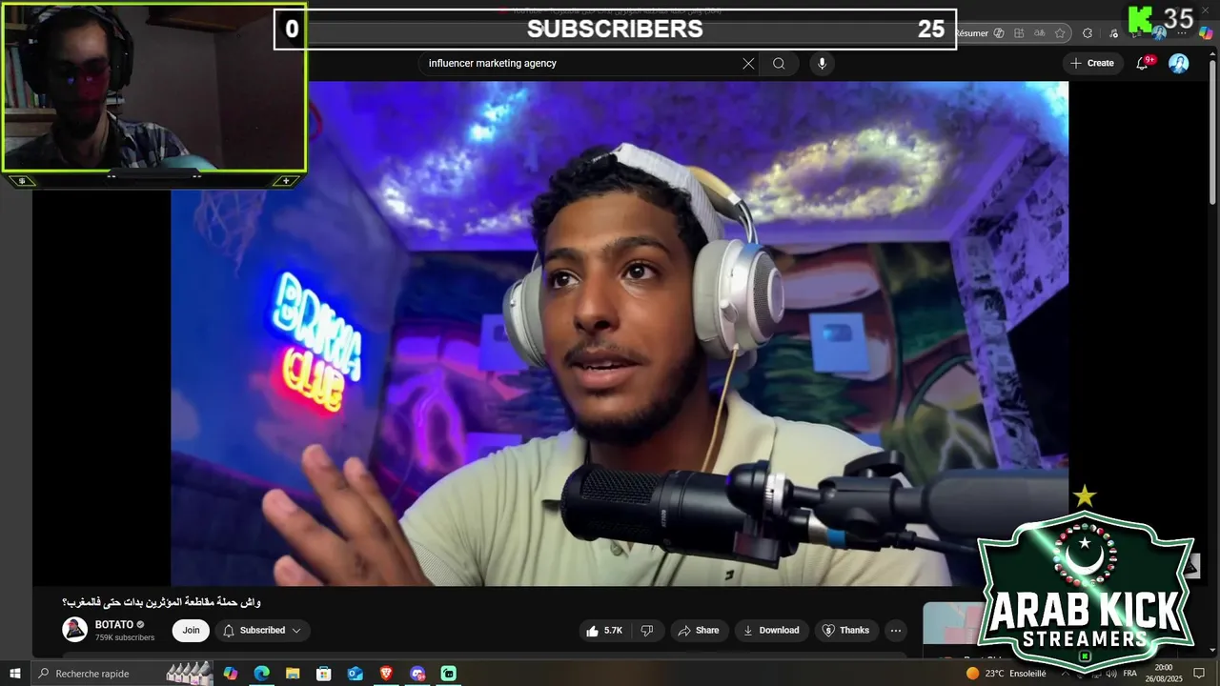The image size is (1220, 686).
Task: Open Discord from the taskbar
Action: coord(417,674)
